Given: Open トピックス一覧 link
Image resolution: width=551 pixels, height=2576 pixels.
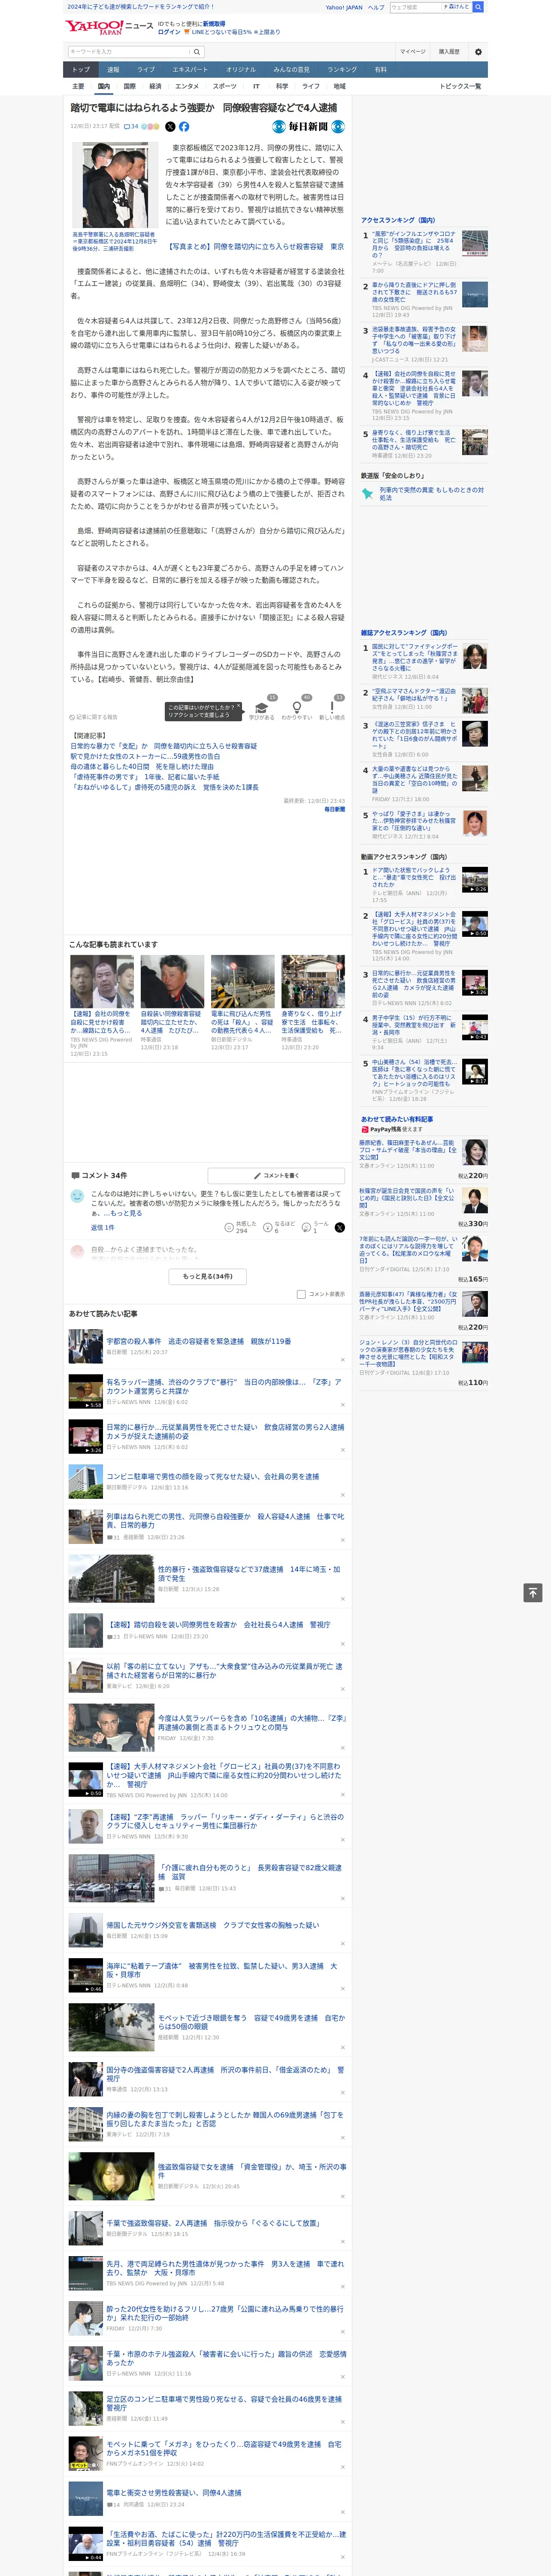Looking at the screenshot, I should 460,86.
